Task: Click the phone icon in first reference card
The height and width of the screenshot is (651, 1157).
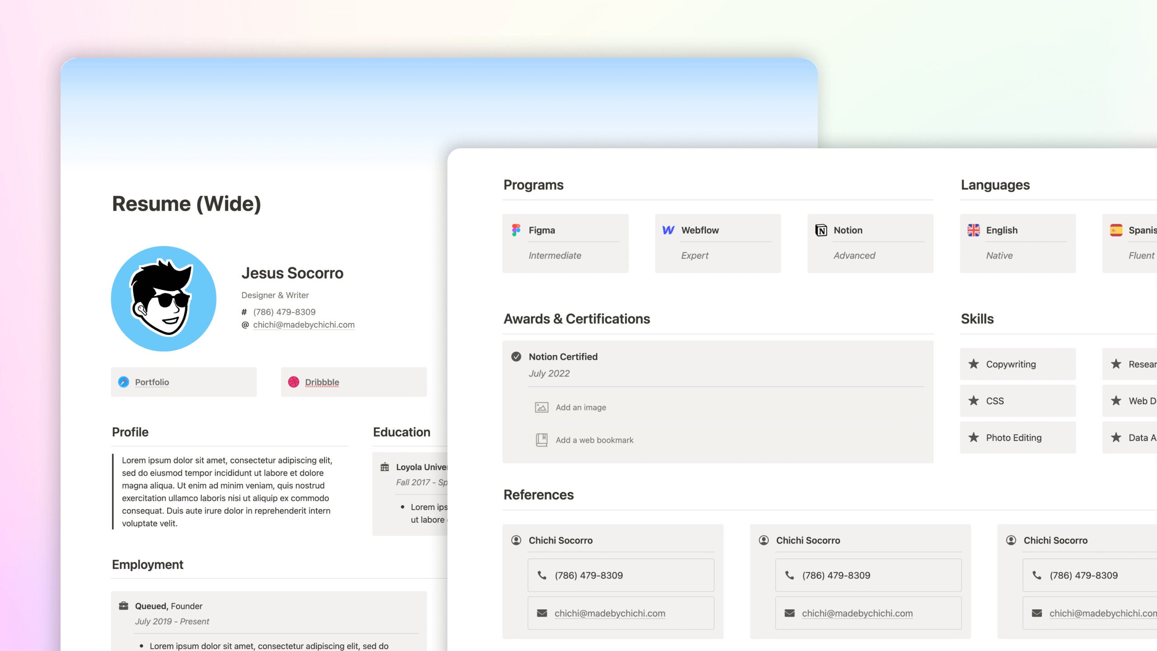Action: tap(542, 575)
